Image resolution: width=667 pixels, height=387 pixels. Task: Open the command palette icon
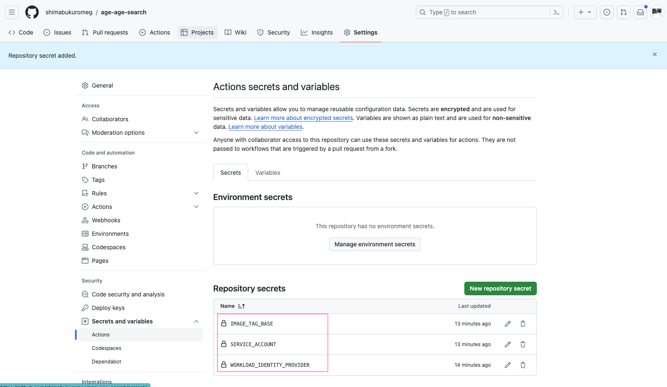click(x=556, y=12)
